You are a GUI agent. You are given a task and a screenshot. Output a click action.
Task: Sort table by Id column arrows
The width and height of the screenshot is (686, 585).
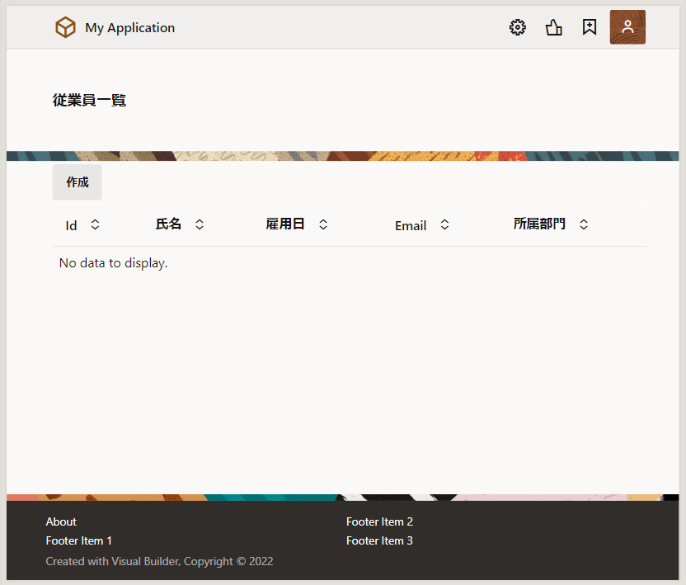pyautogui.click(x=95, y=224)
